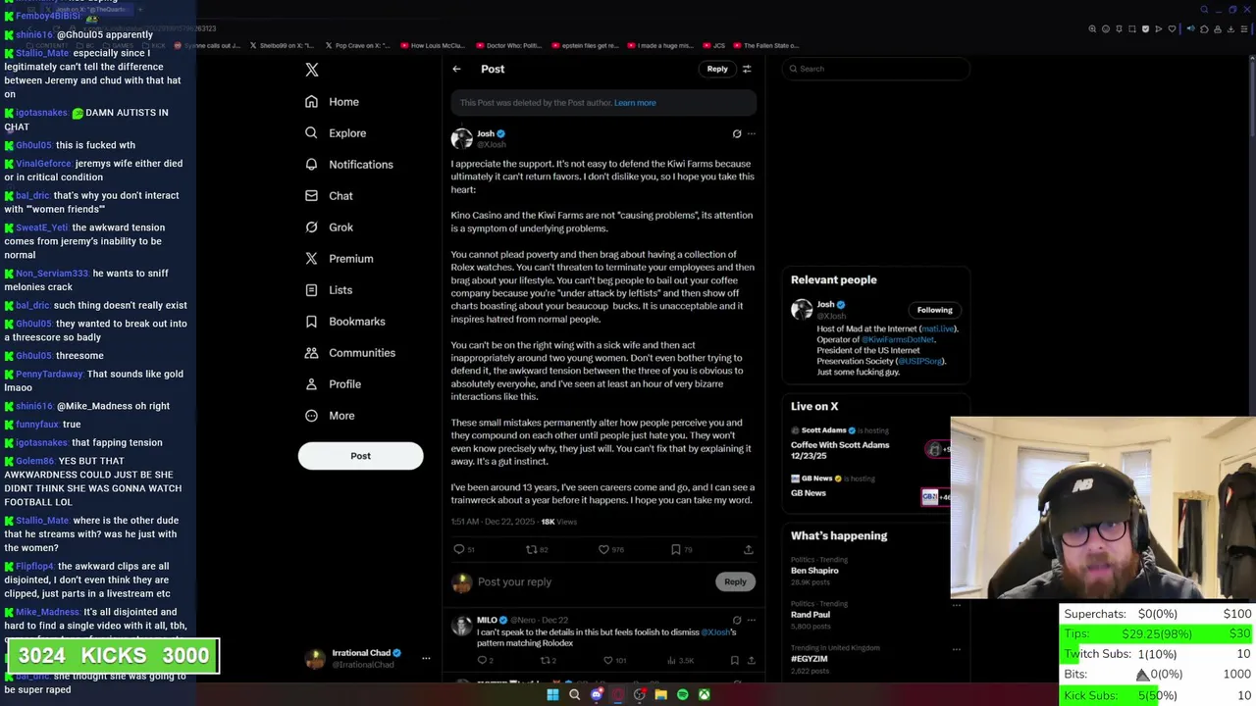The height and width of the screenshot is (706, 1256).
Task: Click the Bookmarks sidebar icon
Action: click(311, 322)
